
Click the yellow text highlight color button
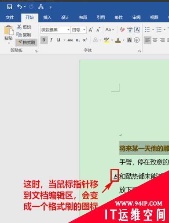pyautogui.click(x=107, y=40)
